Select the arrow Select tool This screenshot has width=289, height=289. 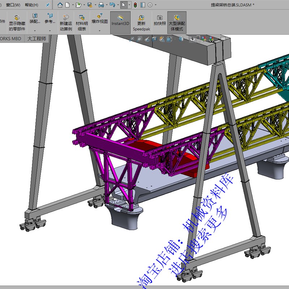pos(124,5)
